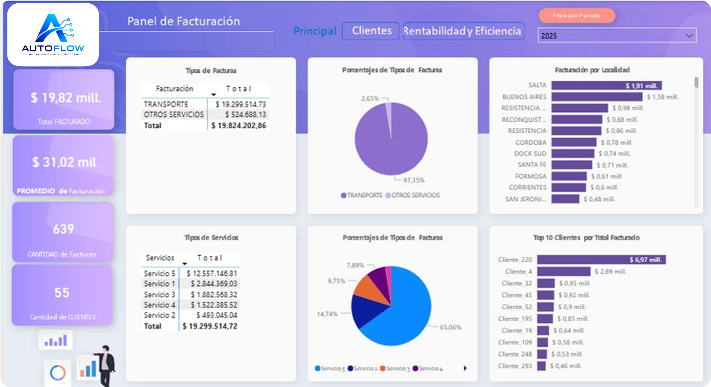Viewport: 711px width, 387px height.
Task: Click the localidad chart scrollbar
Action: coord(696,82)
